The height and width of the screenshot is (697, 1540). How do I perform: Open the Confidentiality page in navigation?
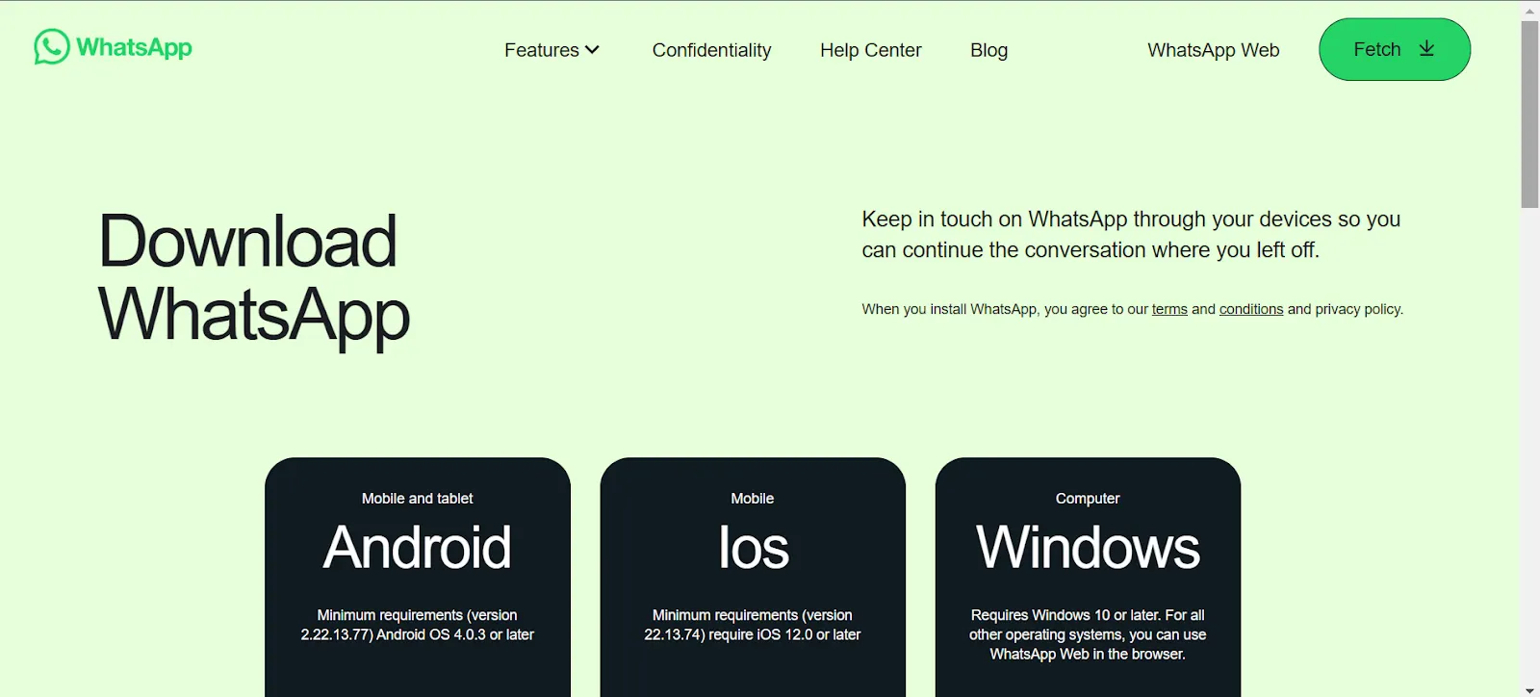click(x=711, y=50)
